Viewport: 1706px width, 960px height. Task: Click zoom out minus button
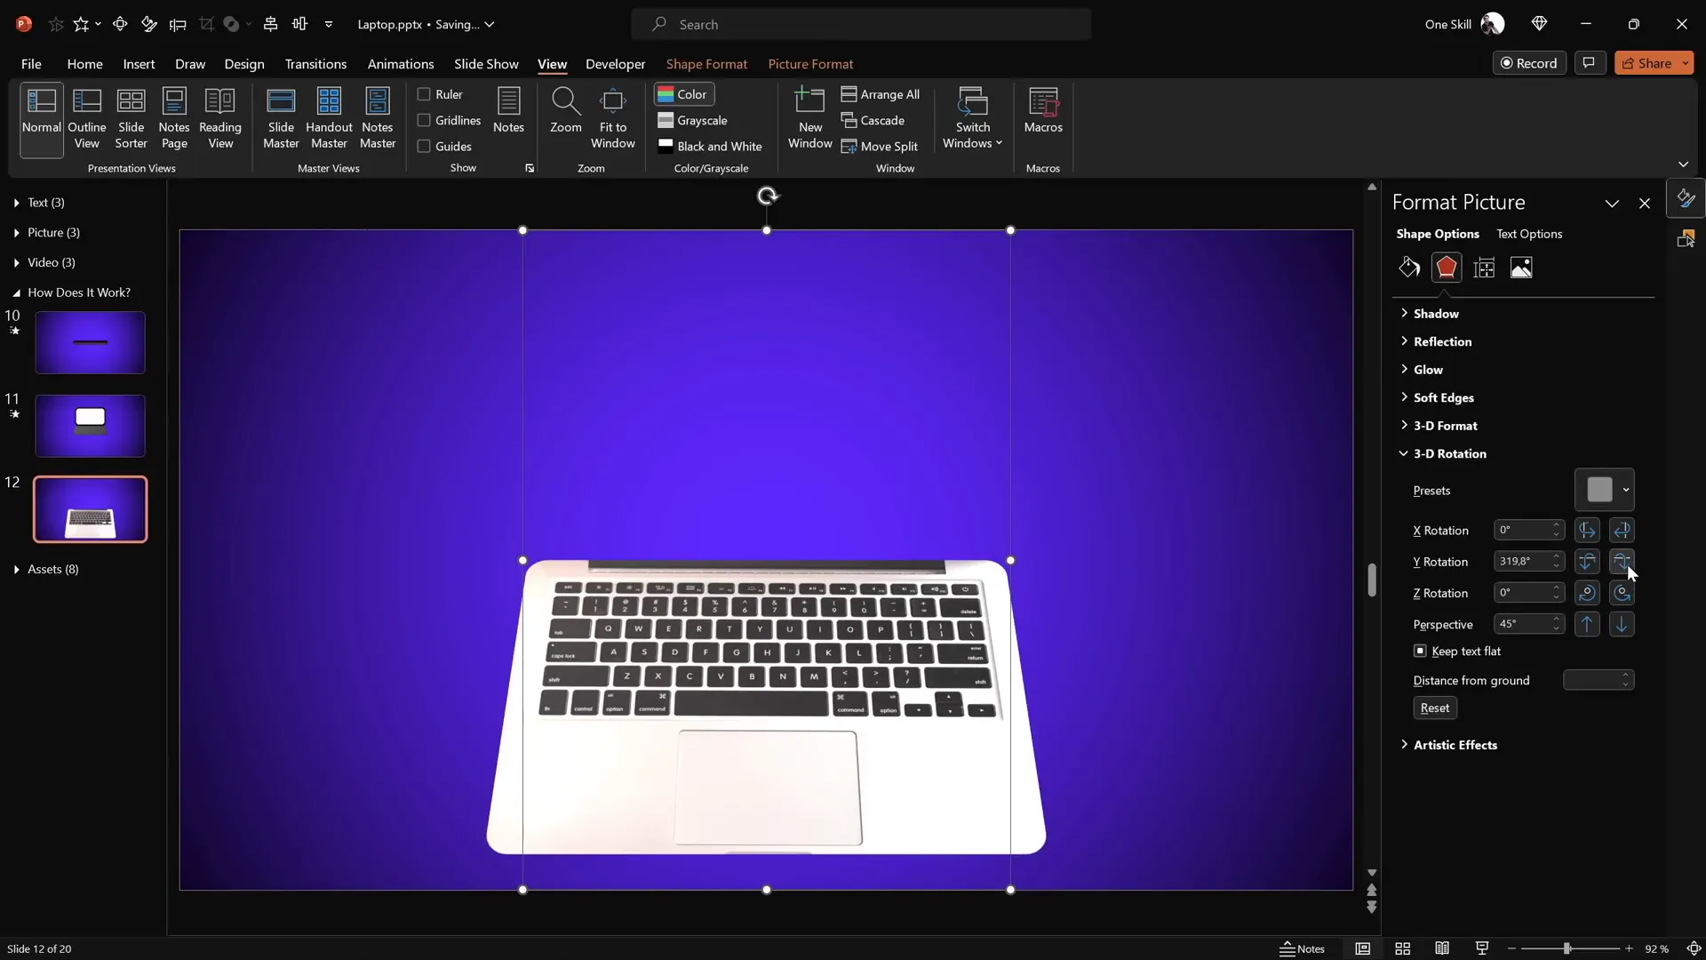(x=1511, y=948)
